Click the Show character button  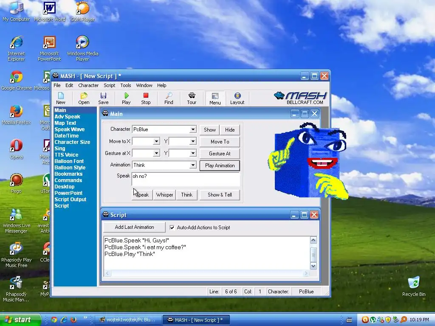[x=209, y=130]
